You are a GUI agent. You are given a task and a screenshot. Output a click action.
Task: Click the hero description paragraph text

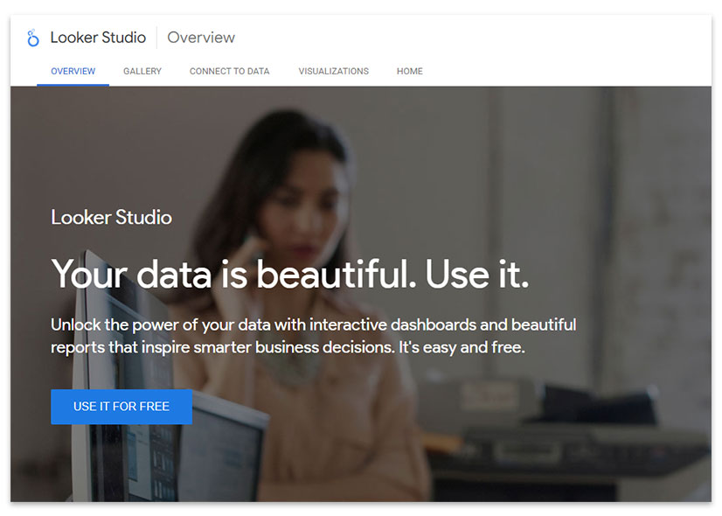coord(312,337)
